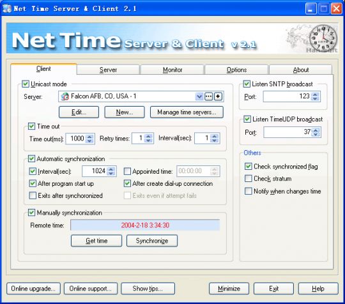Click the globe icon in Server field
This screenshot has height=304, width=345.
[65, 96]
